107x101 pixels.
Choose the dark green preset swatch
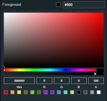[x=39, y=92]
